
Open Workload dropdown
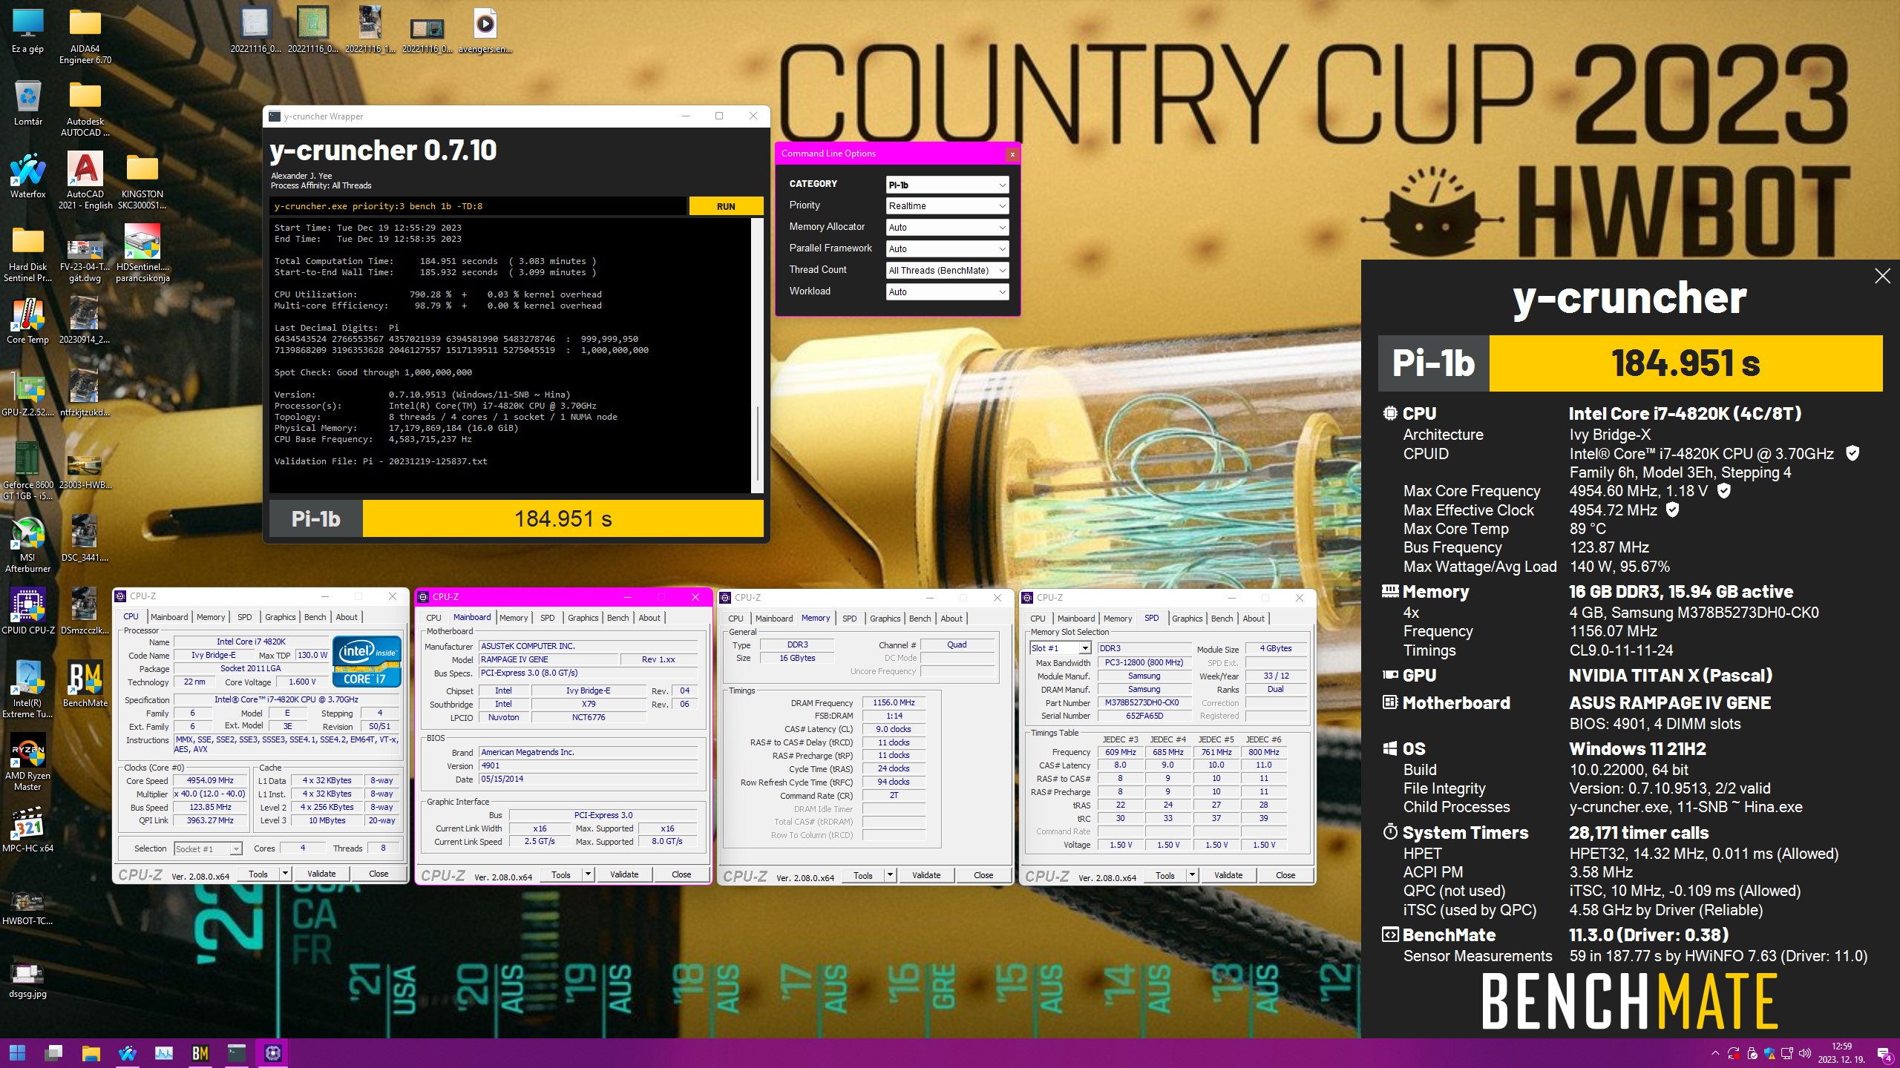(947, 292)
